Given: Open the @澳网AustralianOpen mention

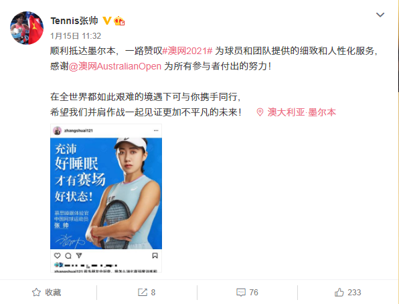Looking at the screenshot, I should pyautogui.click(x=115, y=66).
